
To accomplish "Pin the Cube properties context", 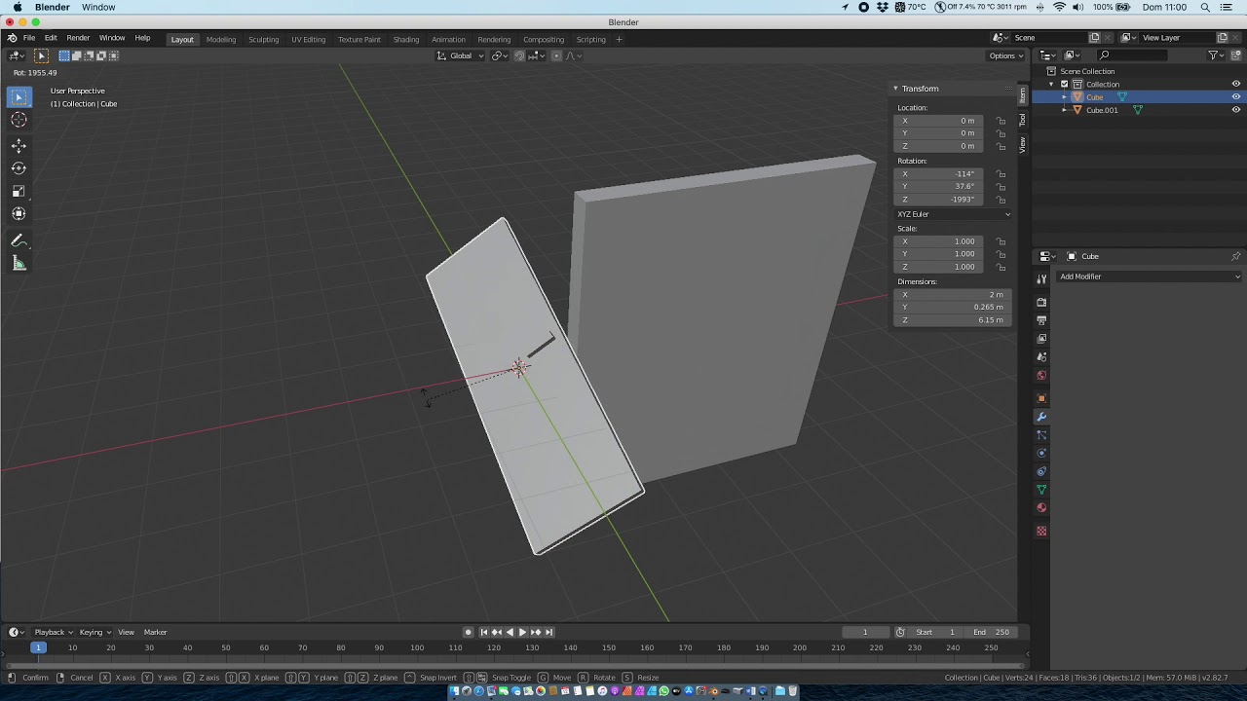I will click(x=1235, y=256).
